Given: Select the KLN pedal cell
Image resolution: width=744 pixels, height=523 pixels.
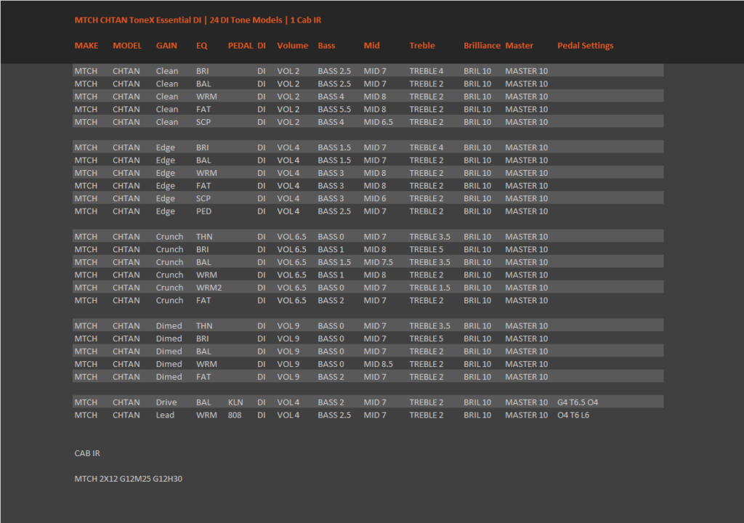Looking at the screenshot, I should coord(235,403).
